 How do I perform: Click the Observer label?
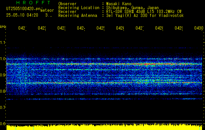[67, 4]
